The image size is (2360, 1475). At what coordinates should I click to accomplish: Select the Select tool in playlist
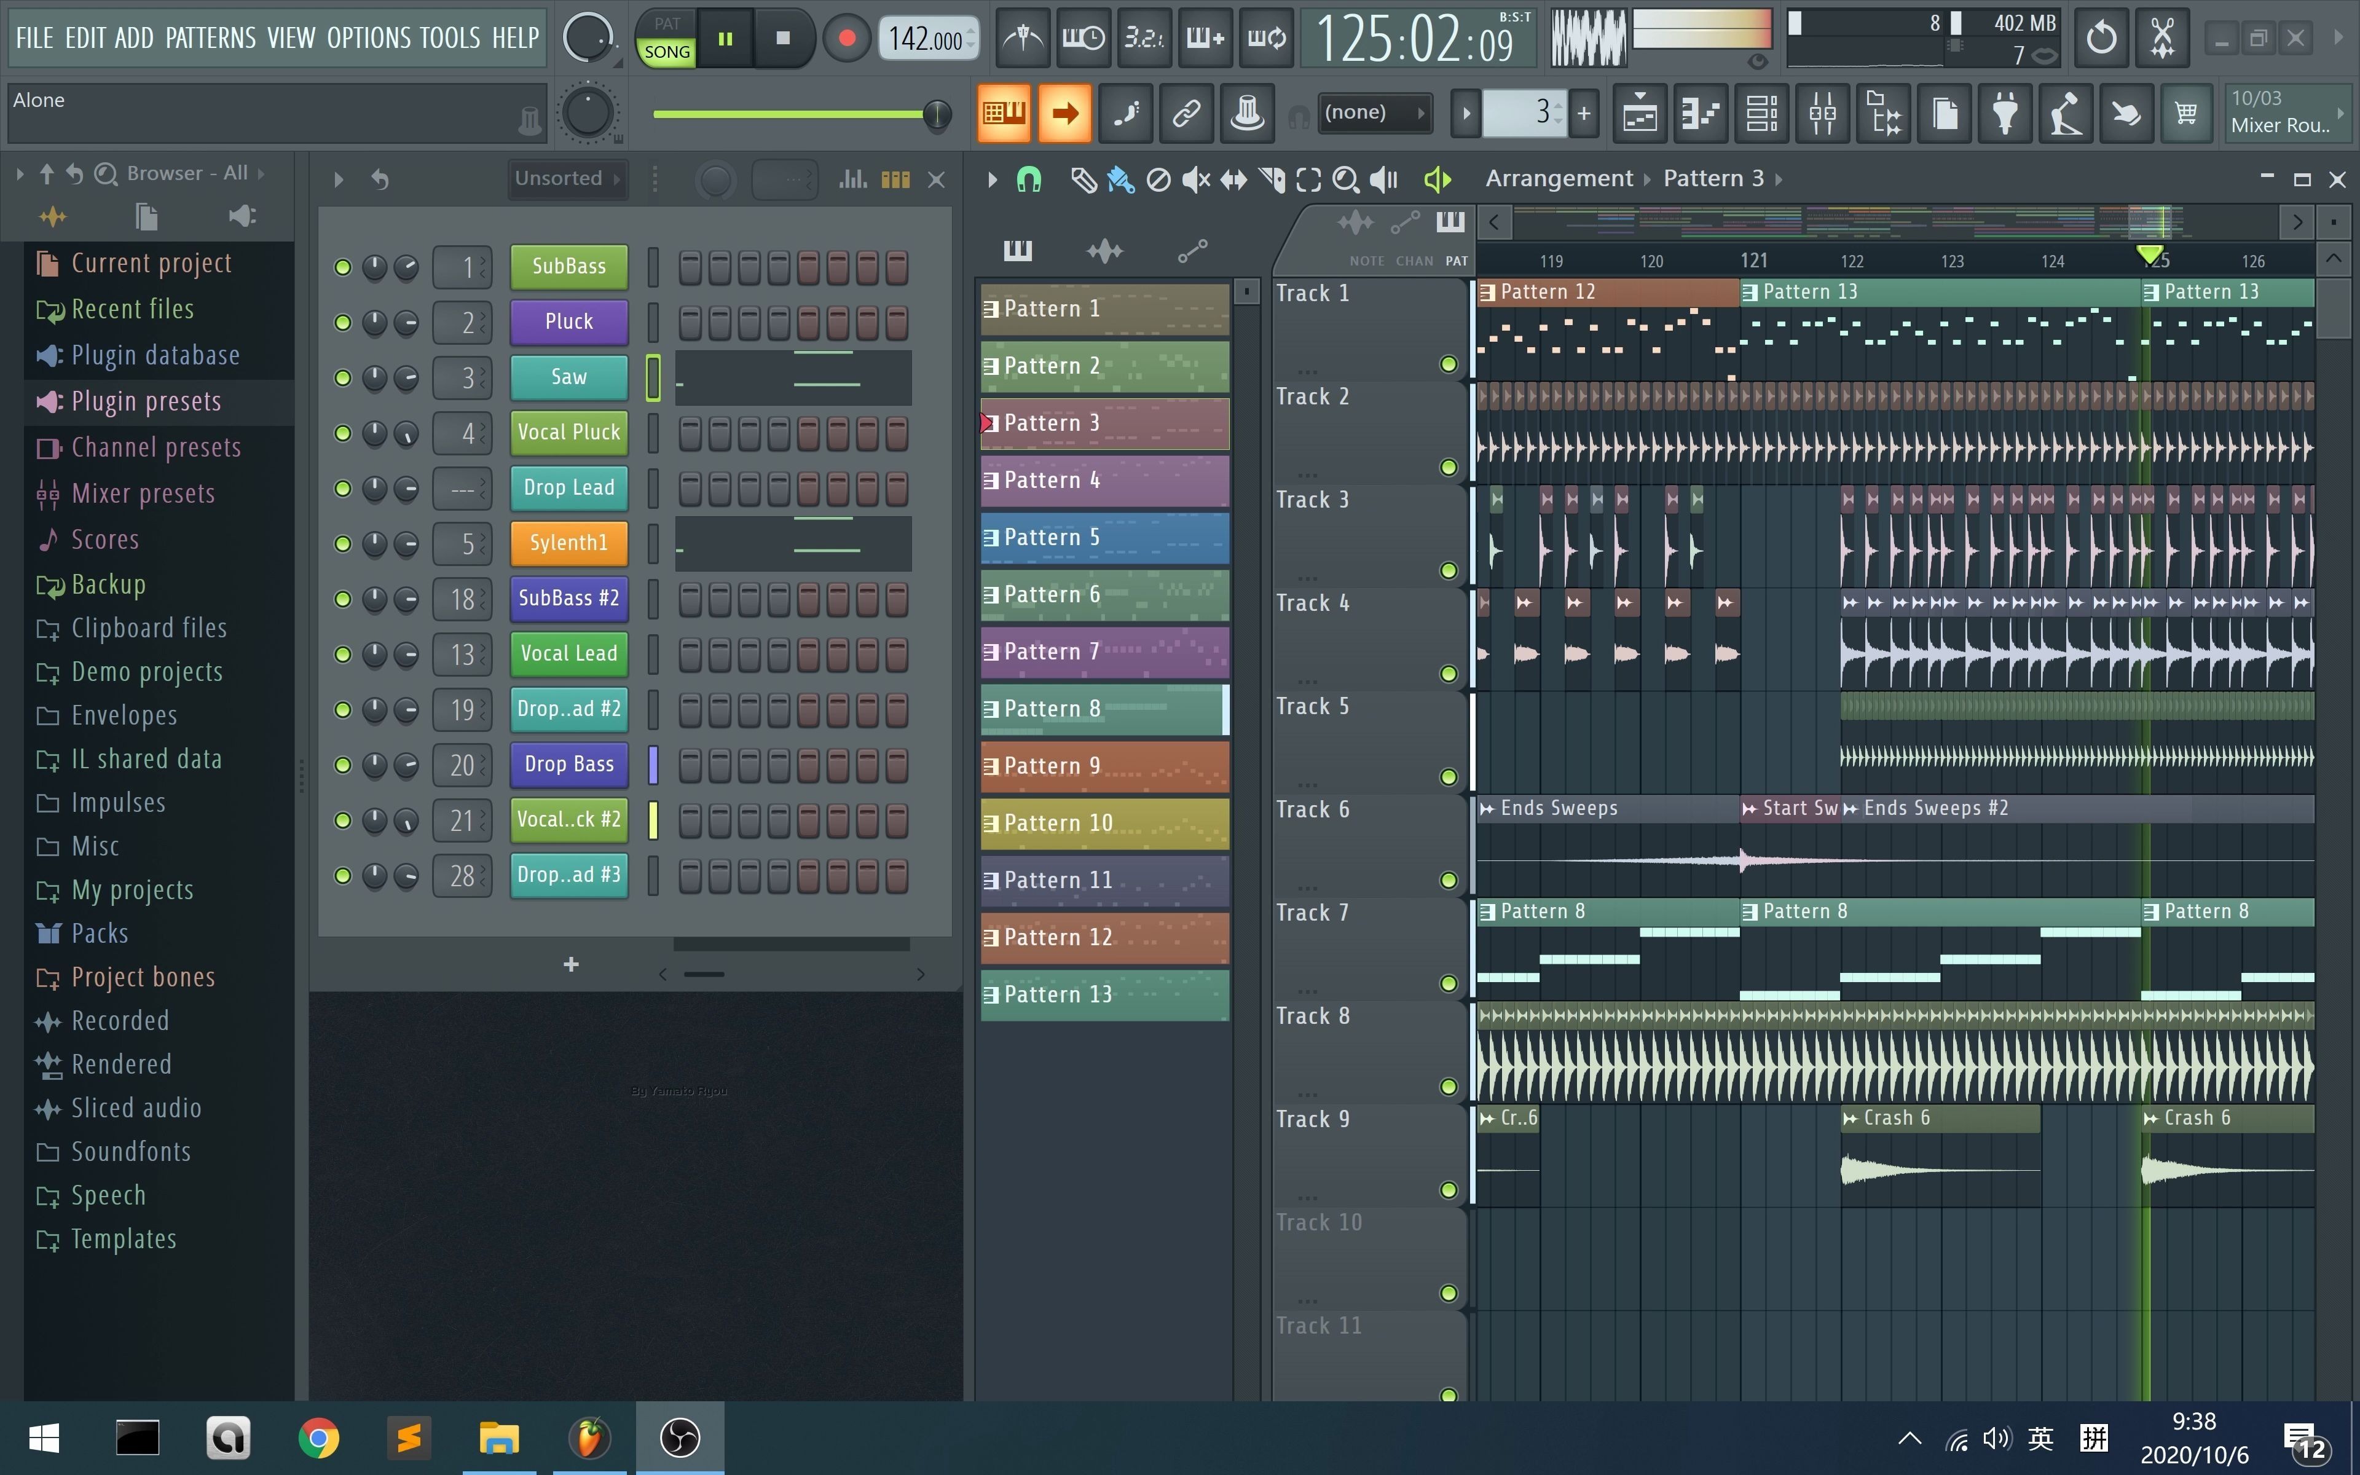(x=1308, y=179)
